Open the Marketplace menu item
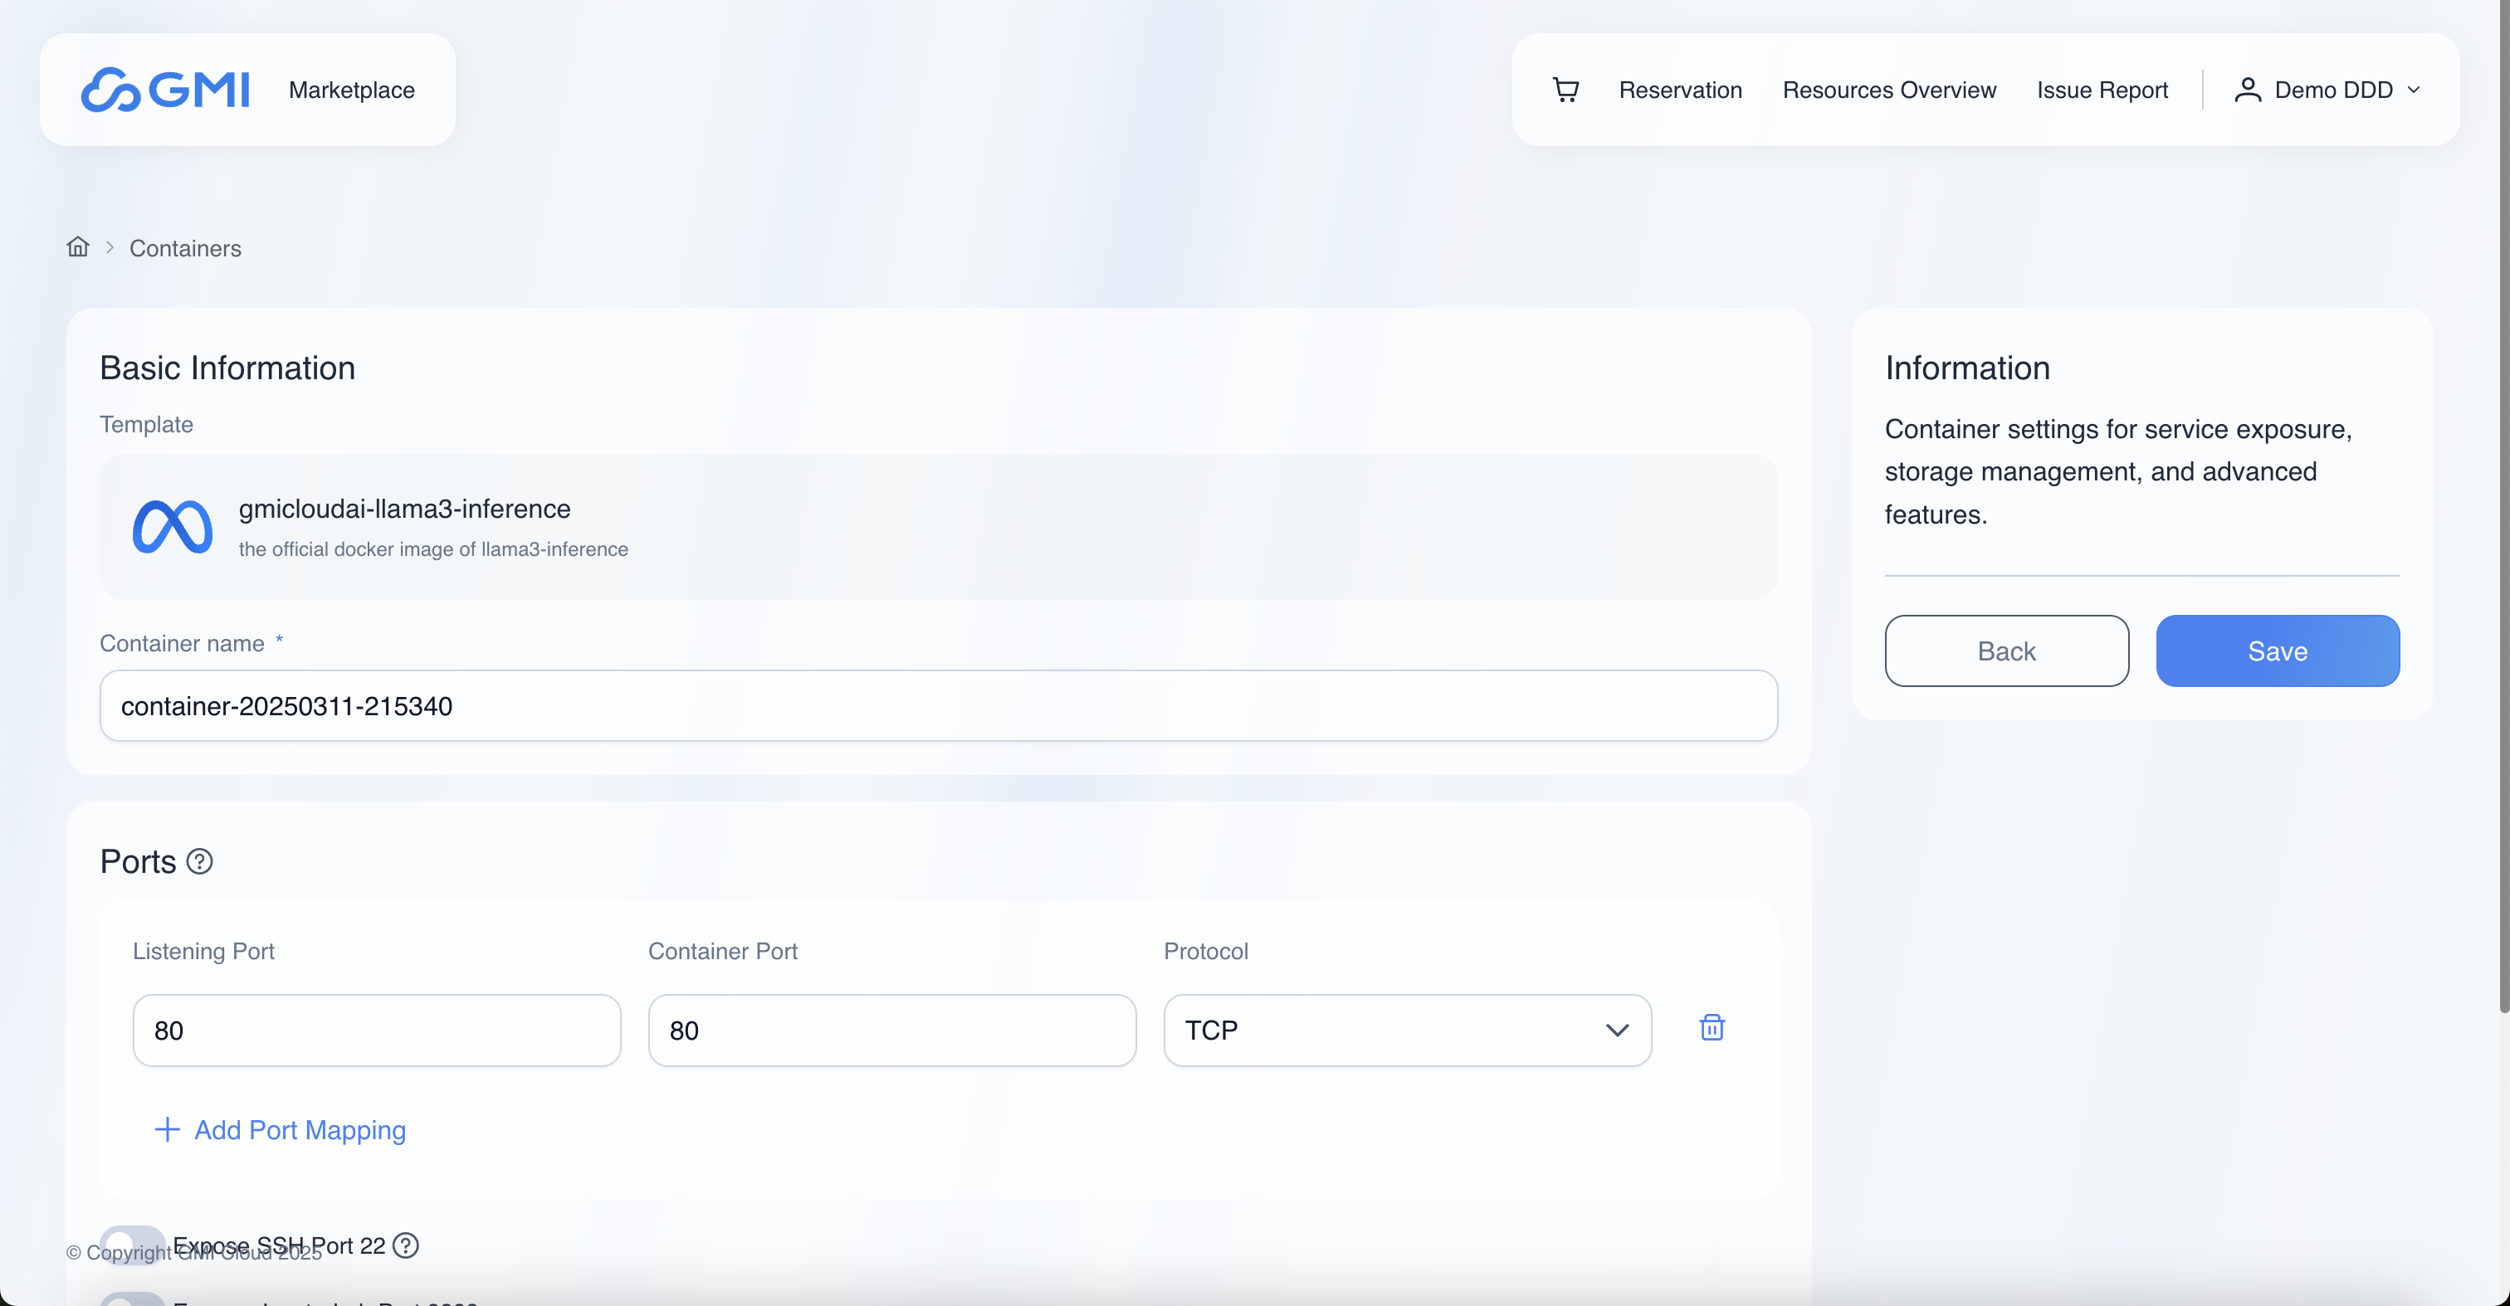This screenshot has height=1306, width=2510. point(352,90)
